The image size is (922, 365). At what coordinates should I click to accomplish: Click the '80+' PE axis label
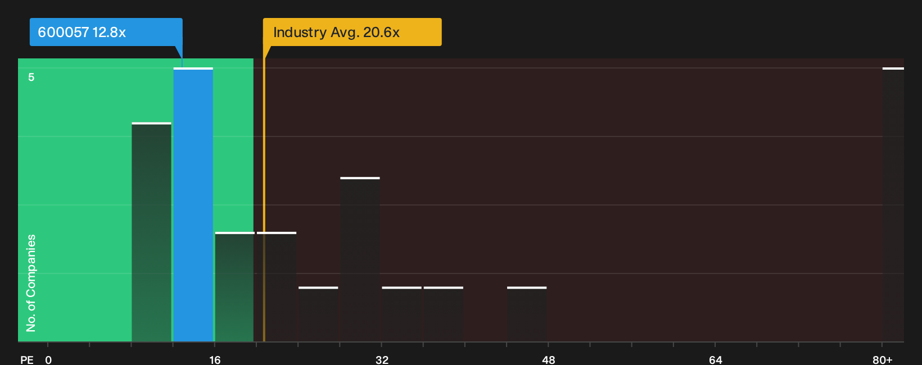882,359
